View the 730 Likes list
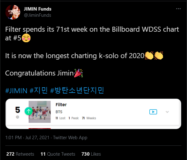The width and height of the screenshot is (187, 160). [x=91, y=154]
